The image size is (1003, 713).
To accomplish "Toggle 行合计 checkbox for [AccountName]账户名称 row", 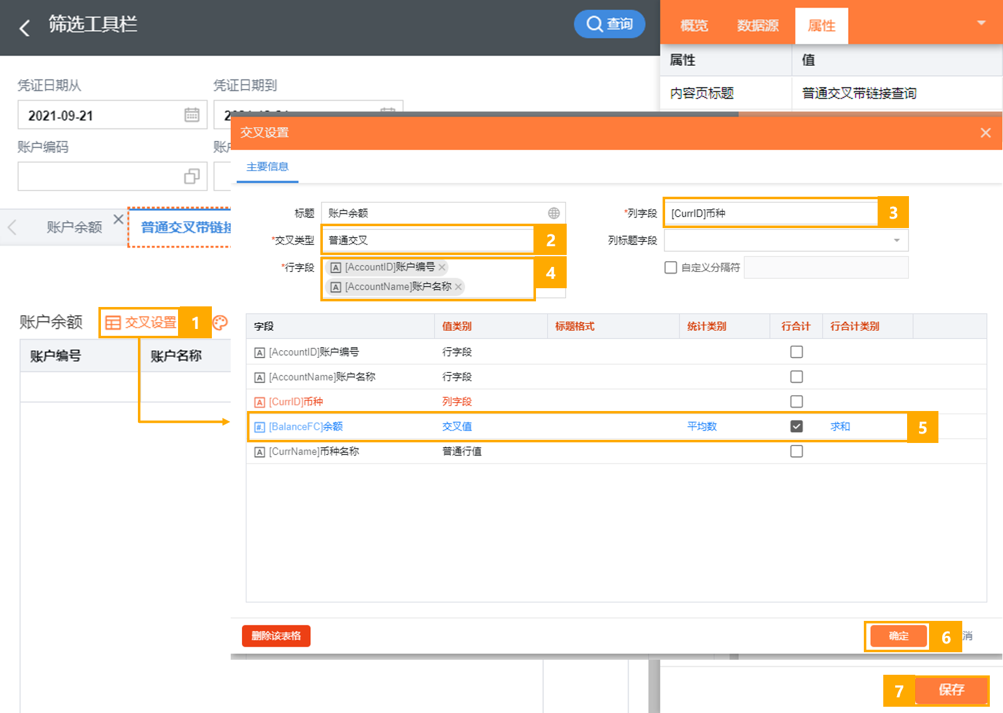I will [797, 377].
